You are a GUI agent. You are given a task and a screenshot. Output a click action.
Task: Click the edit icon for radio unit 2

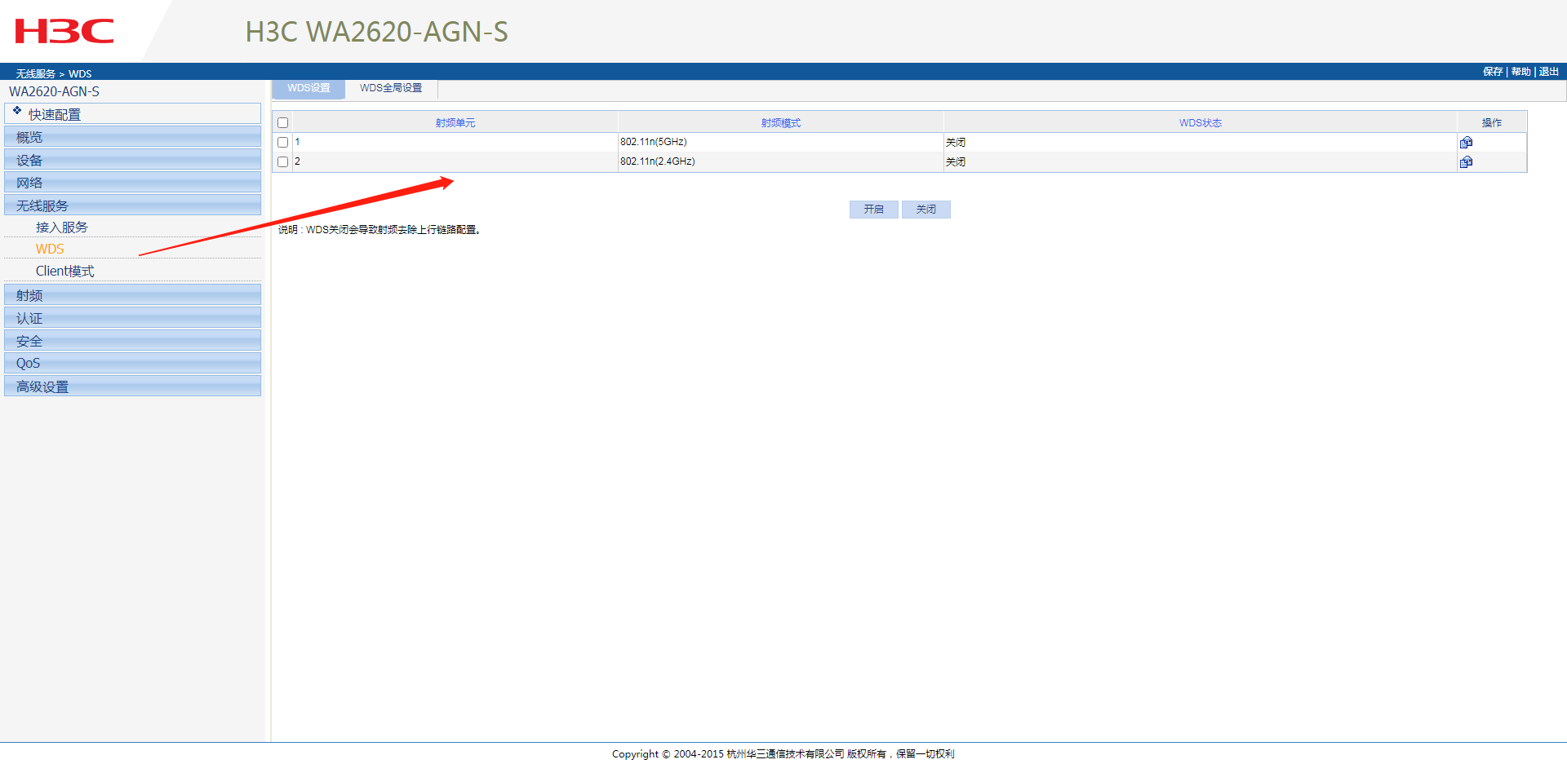point(1466,161)
